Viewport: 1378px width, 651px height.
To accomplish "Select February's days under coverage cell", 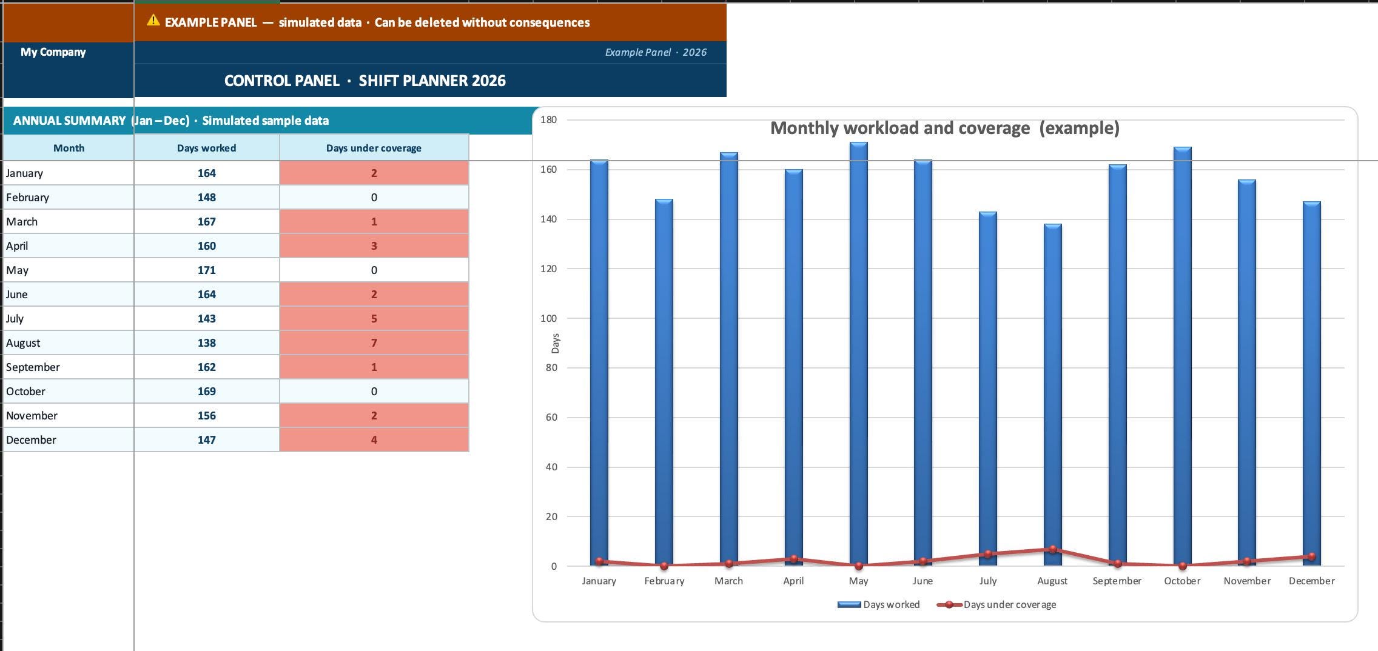I will pos(374,198).
